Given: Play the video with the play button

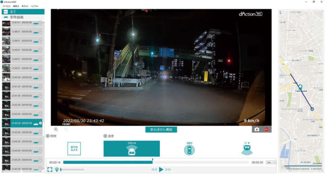Looking at the screenshot, I should tap(161, 169).
